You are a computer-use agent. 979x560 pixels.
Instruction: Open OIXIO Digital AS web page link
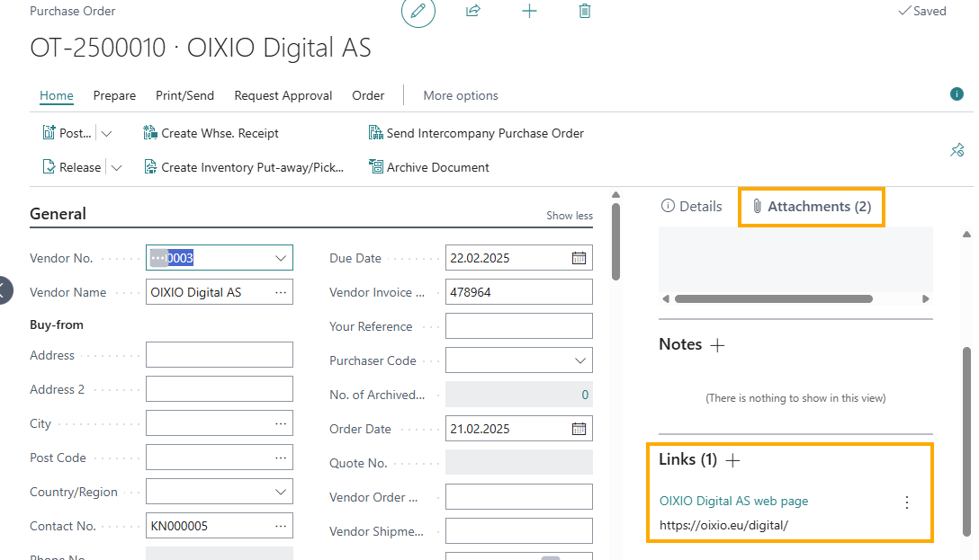733,501
